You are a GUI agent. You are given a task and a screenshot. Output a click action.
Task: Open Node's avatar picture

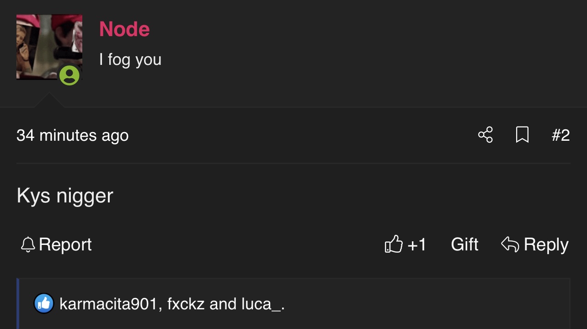click(x=49, y=47)
